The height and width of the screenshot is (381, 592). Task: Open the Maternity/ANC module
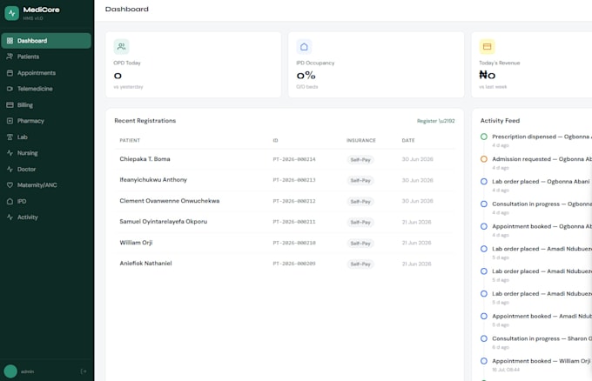point(46,184)
